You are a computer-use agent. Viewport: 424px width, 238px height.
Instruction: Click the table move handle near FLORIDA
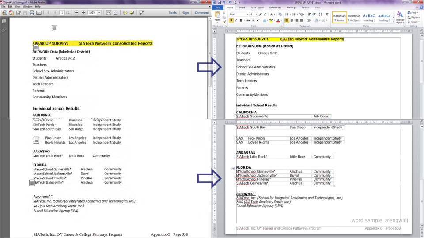coord(233,168)
